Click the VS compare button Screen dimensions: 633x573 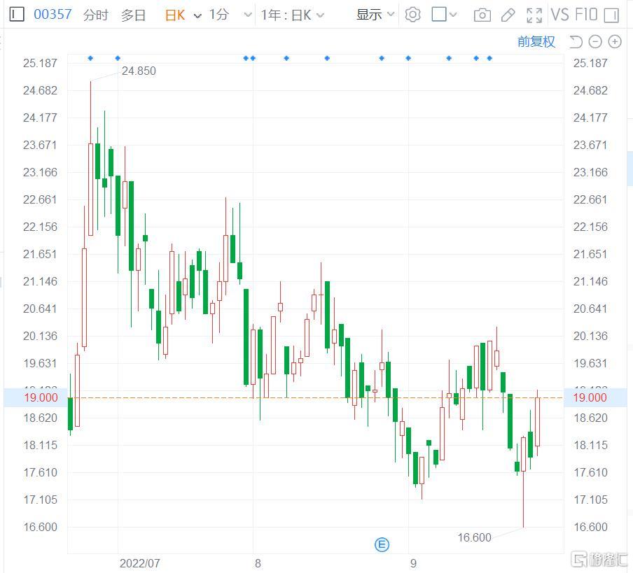point(559,15)
